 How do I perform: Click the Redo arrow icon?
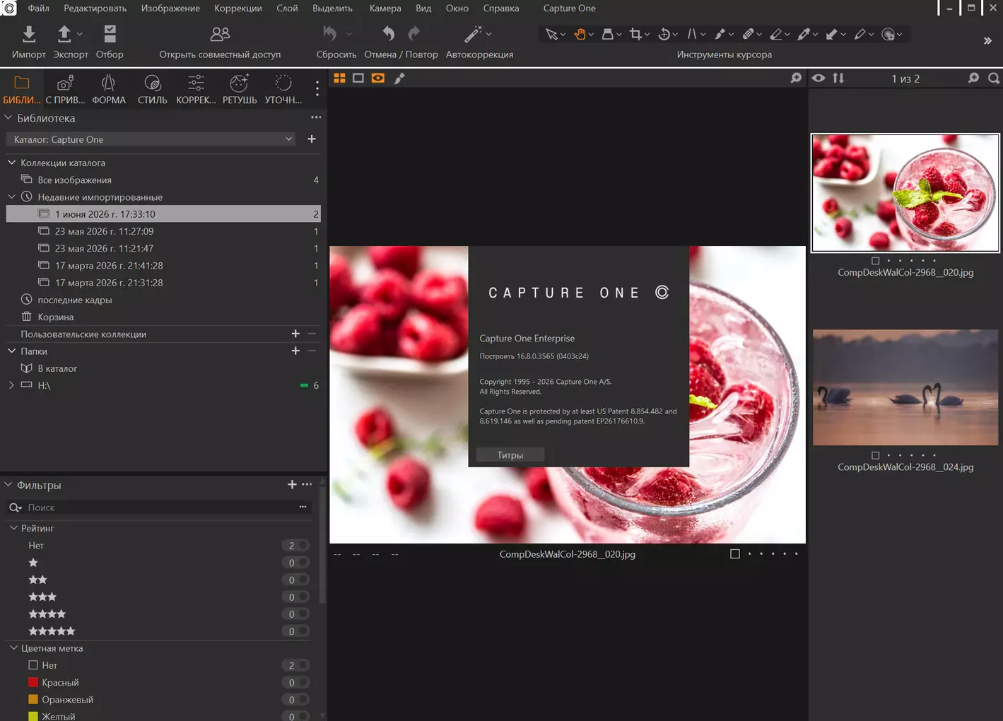(x=414, y=34)
